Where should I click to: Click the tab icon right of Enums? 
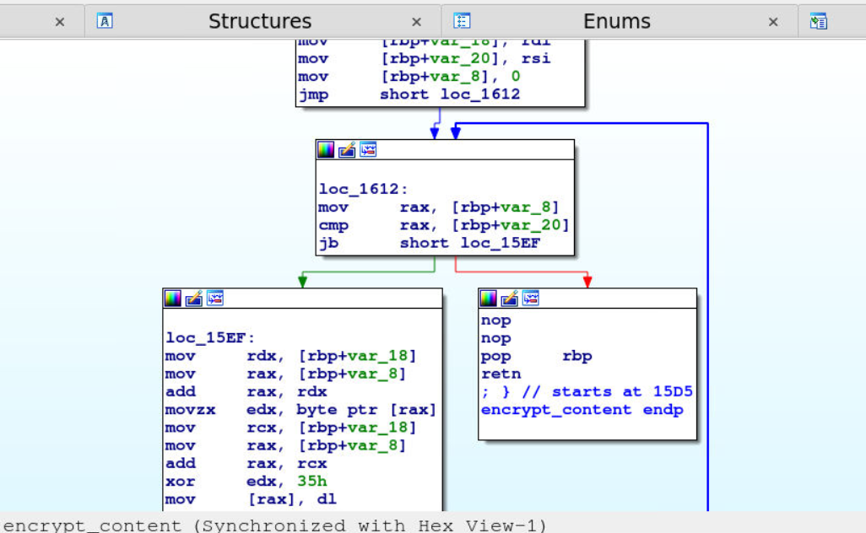click(818, 22)
